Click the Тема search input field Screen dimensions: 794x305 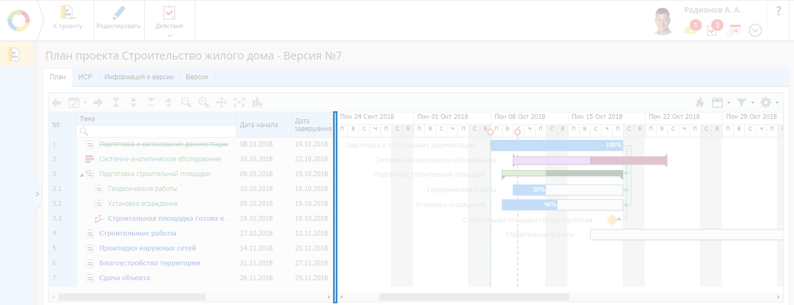(x=156, y=131)
